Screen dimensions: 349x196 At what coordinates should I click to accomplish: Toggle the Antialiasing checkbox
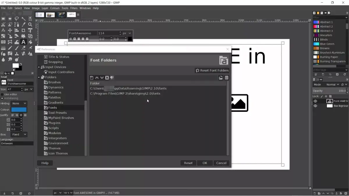[x=2, y=98]
